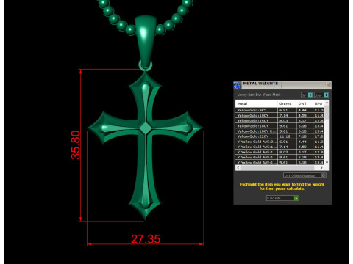Click the DWT column header
Image resolution: width=353 pixels, height=264 pixels.
pos(304,103)
